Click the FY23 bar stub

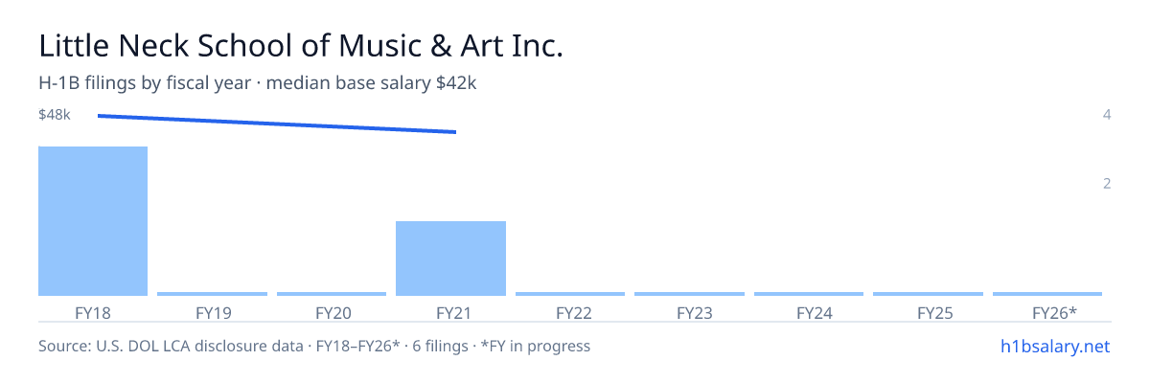coord(689,294)
